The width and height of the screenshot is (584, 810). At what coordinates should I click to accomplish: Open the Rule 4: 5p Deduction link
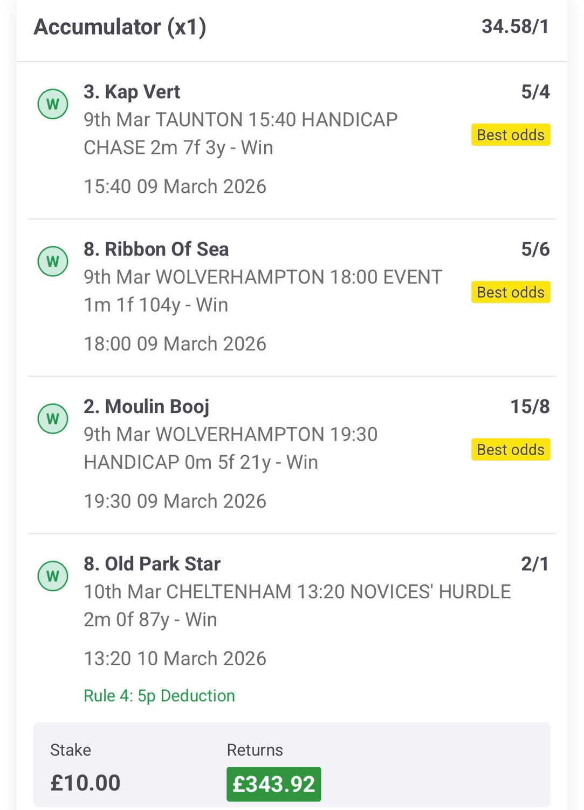pos(159,696)
